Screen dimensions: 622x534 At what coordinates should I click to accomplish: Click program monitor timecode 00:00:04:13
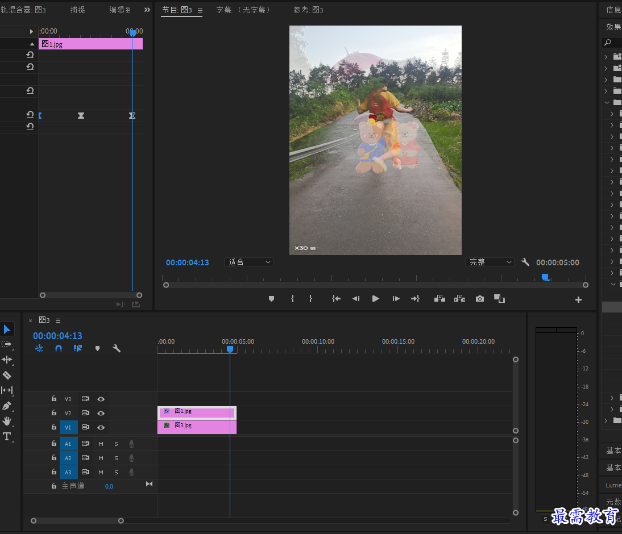coord(187,262)
